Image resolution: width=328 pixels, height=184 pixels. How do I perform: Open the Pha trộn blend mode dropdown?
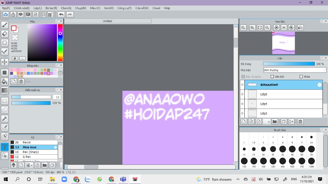(295, 70)
